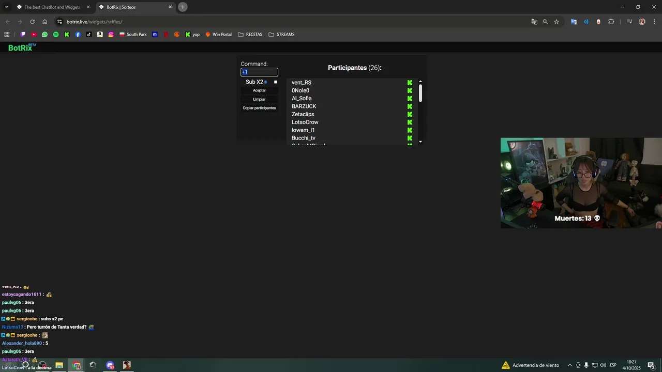Click the Aceptar button

point(259,90)
